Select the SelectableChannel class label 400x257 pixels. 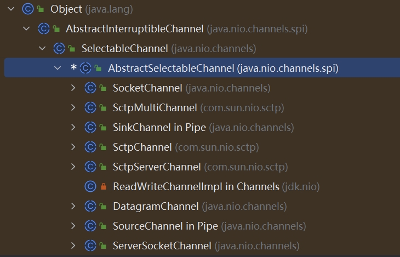coord(124,49)
